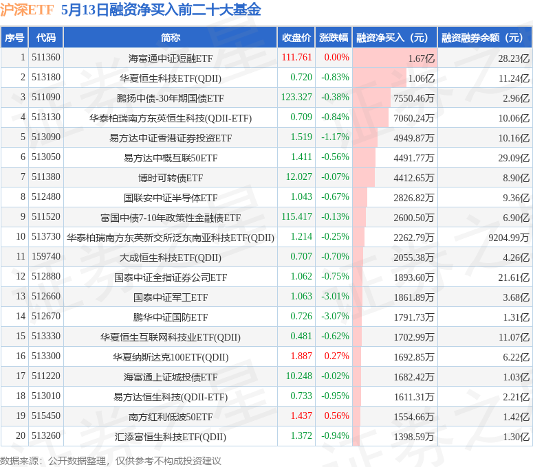
Task: Click change percentage -3.07%
Action: 335,317
